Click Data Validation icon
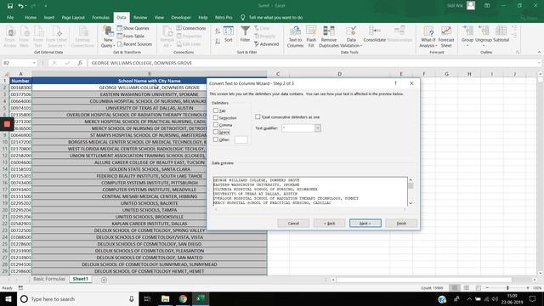The height and width of the screenshot is (306, 544). click(x=351, y=37)
